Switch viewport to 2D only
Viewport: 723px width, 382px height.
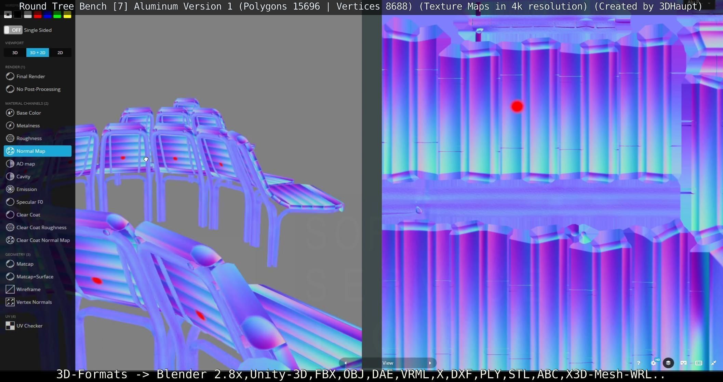(60, 53)
